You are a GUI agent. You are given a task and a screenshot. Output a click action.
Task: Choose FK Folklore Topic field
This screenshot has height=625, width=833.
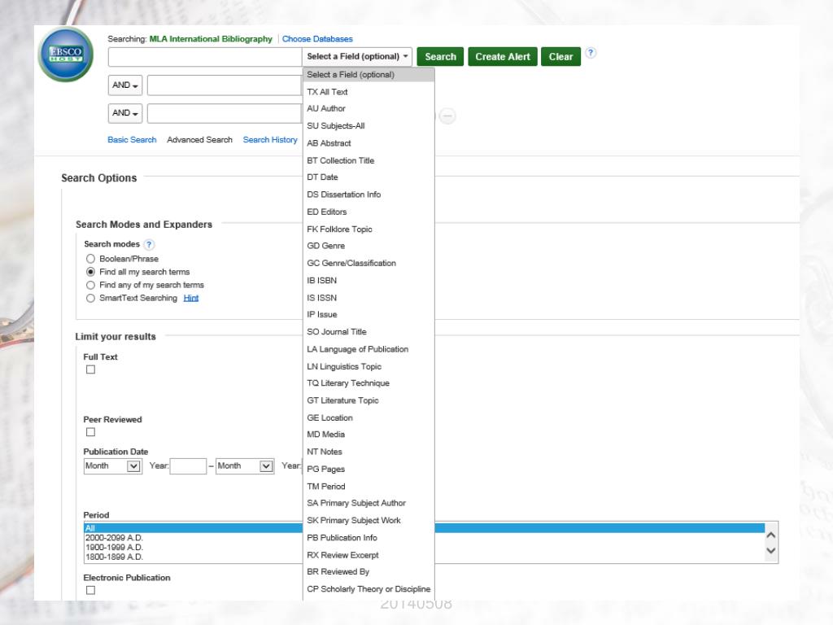click(x=369, y=229)
